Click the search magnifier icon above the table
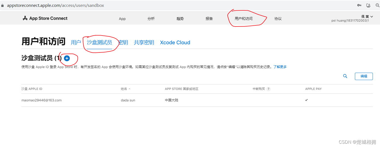This screenshot has width=380, height=147. 345,76
